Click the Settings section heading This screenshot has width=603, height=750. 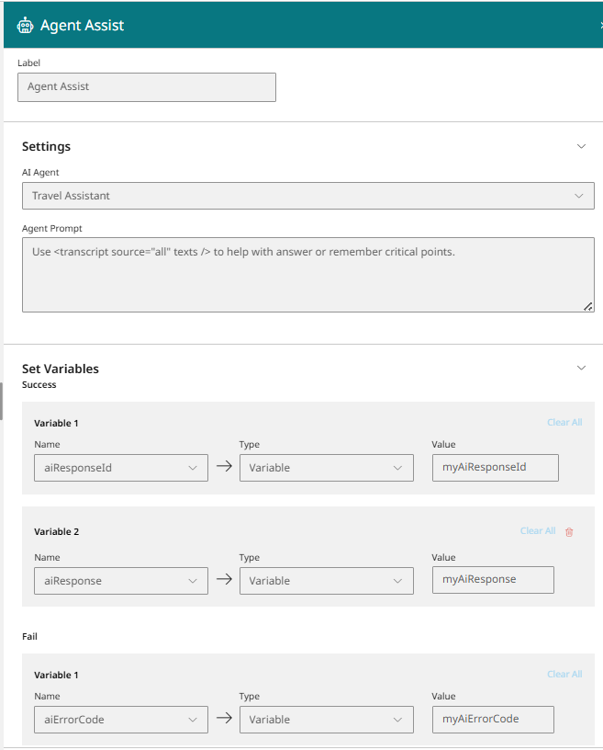[x=46, y=146]
